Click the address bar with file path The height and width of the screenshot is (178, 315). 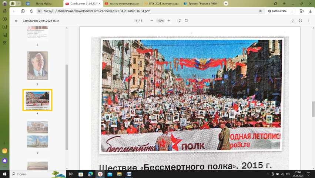(x=151, y=11)
